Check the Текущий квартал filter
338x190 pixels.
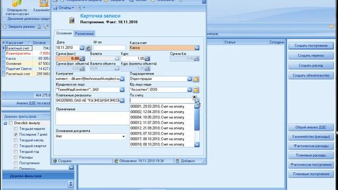[x=15, y=146]
